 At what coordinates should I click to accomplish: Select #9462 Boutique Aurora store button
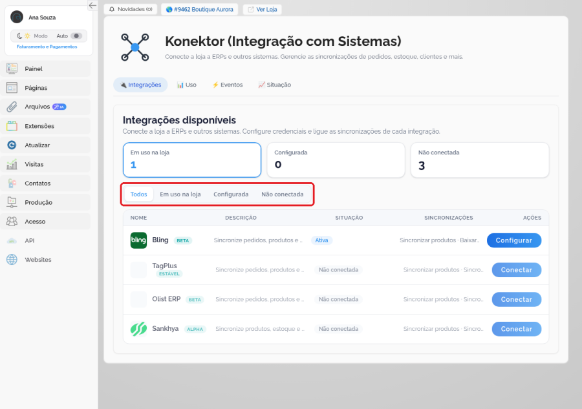click(200, 9)
